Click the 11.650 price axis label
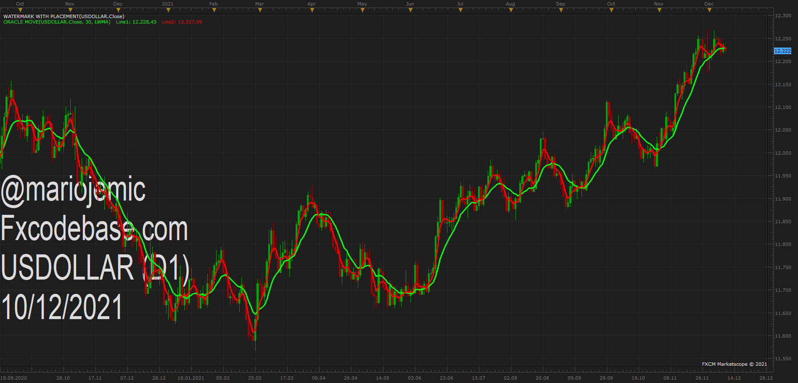This screenshot has height=383, width=798. (x=783, y=313)
